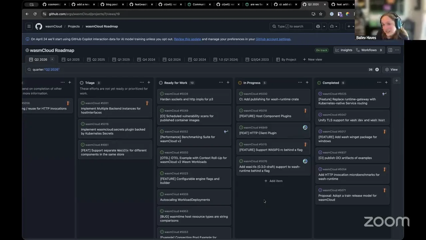Click avatar on Replace runtime-gateway card

point(384,94)
